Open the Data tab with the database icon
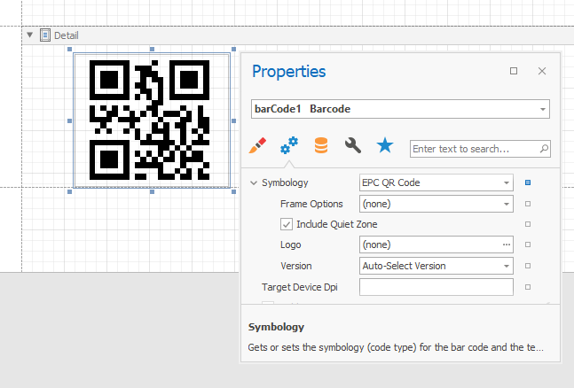 [321, 146]
